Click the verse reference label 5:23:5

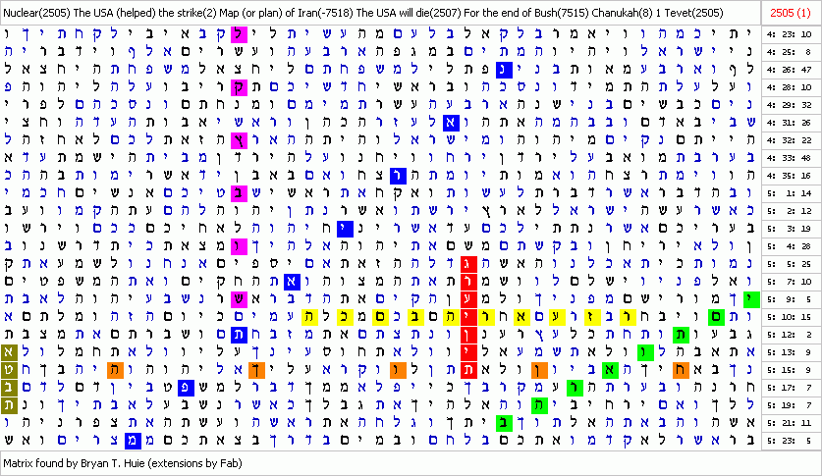[x=791, y=441]
